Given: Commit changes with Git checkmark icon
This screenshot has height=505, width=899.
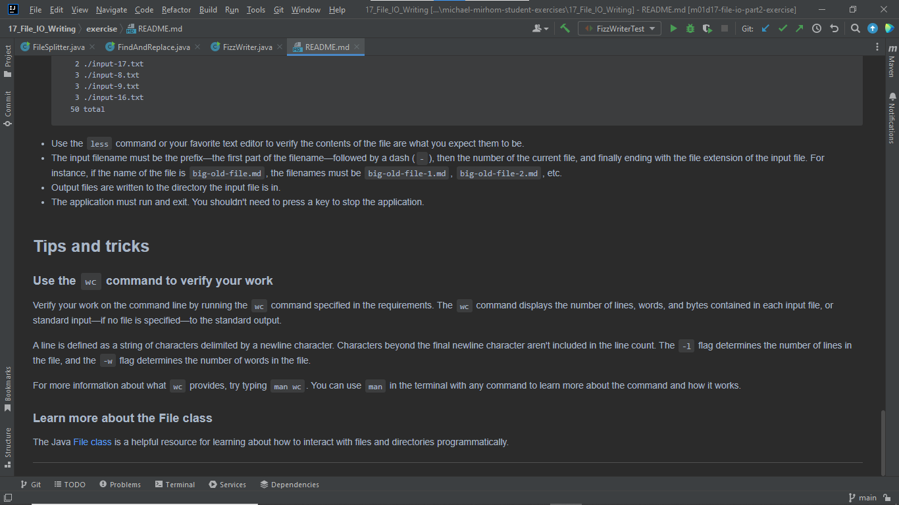Looking at the screenshot, I should click(783, 28).
